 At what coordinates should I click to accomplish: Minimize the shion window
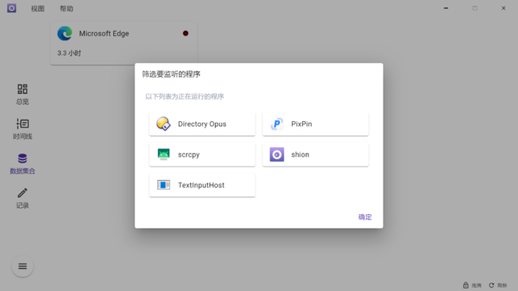pos(446,8)
